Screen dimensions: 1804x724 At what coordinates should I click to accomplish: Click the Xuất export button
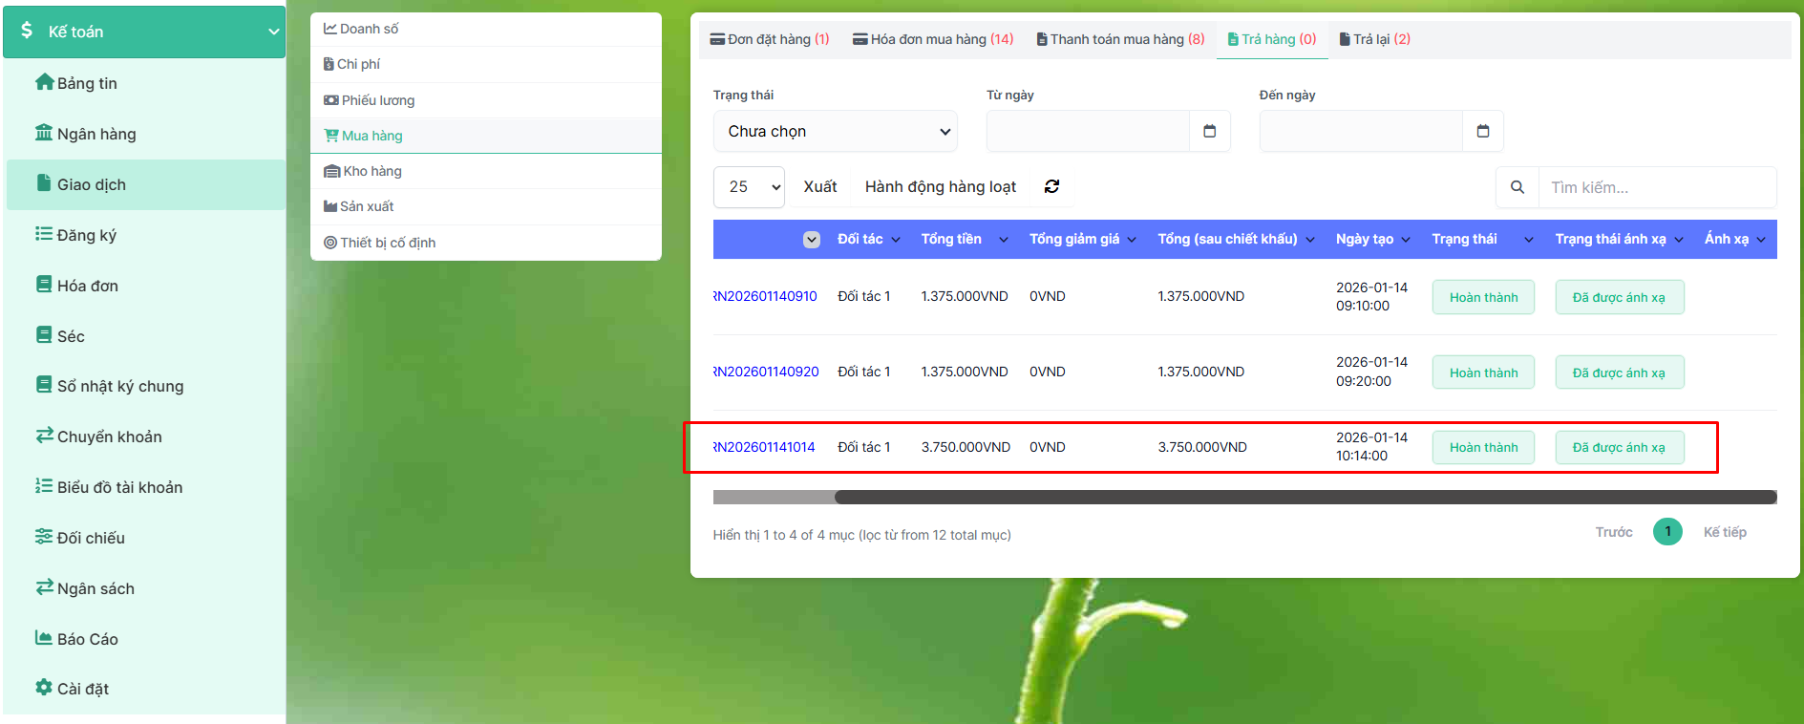point(819,187)
